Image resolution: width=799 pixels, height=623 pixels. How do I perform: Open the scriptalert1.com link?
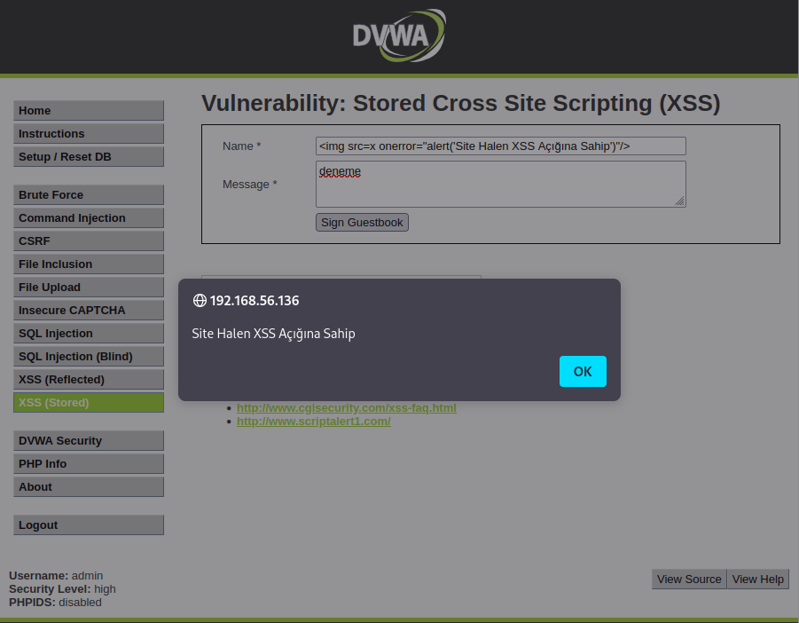(313, 422)
